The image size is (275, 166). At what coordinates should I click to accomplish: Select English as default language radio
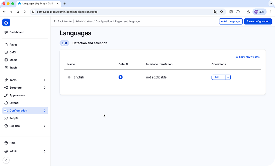coord(120,77)
